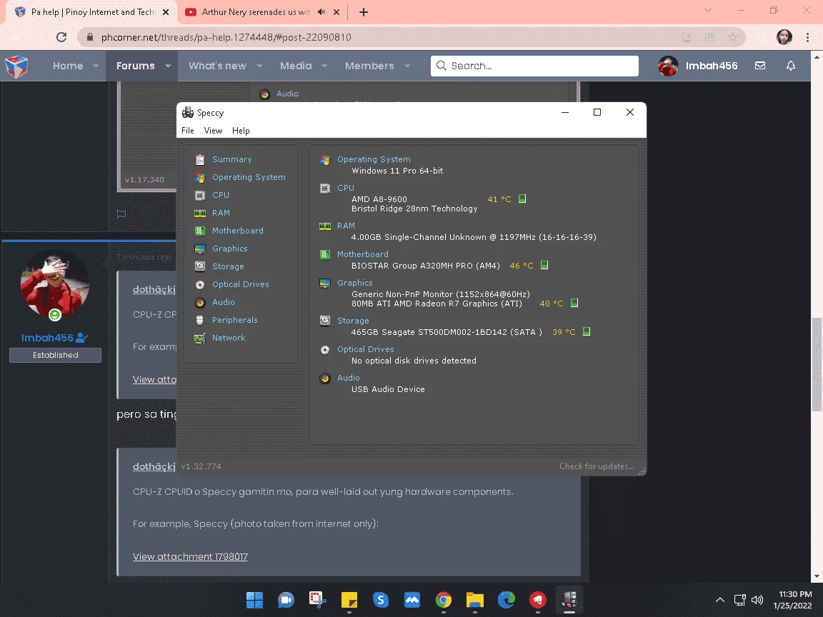Click the Network icon in sidebar

click(199, 338)
